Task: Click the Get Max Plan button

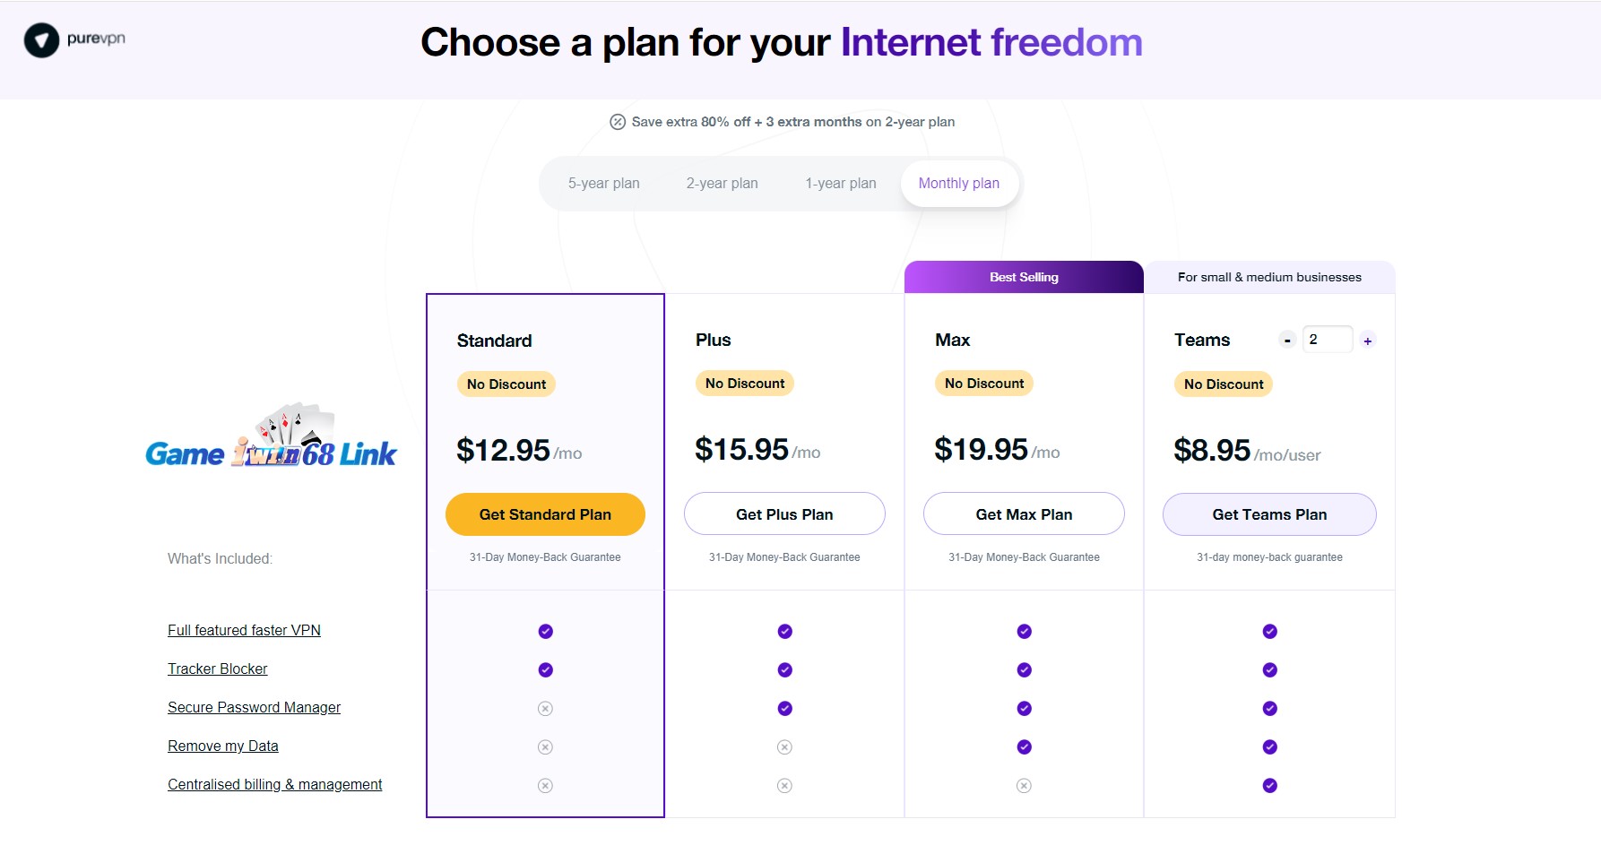Action: click(x=1024, y=514)
